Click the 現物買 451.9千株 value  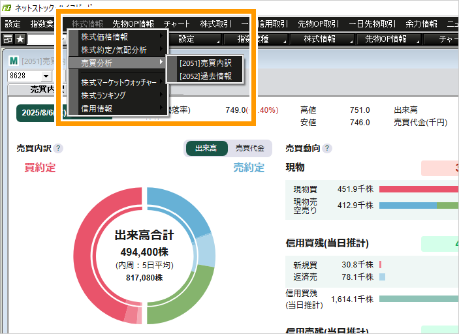tap(355, 189)
